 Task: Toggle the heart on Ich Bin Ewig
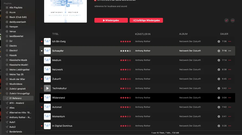point(42,42)
